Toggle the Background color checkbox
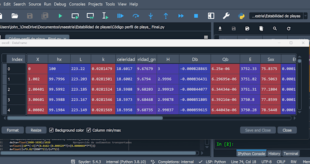Viewport: 310px width, 164px height. [x=52, y=130]
